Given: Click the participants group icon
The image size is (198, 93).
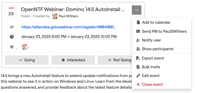Looking at the screenshot, I should (12, 47).
